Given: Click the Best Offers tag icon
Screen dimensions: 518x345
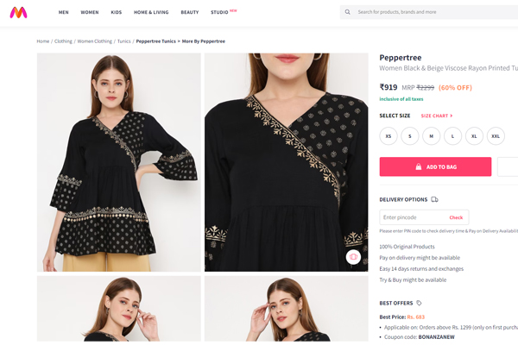Looking at the screenshot, I should 420,303.
